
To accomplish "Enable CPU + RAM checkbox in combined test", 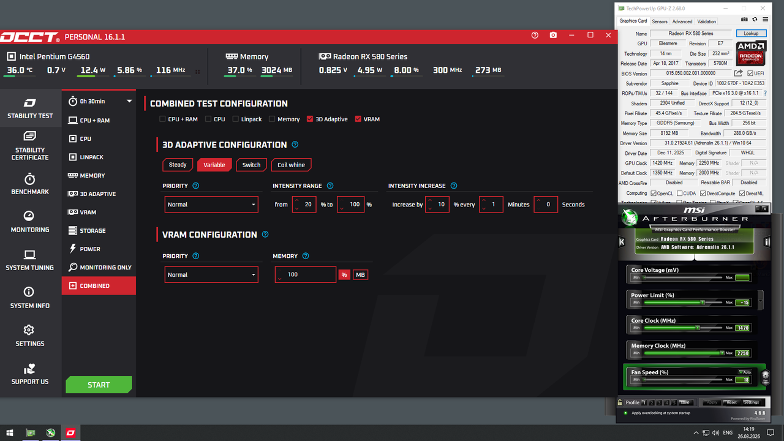I will [x=162, y=119].
